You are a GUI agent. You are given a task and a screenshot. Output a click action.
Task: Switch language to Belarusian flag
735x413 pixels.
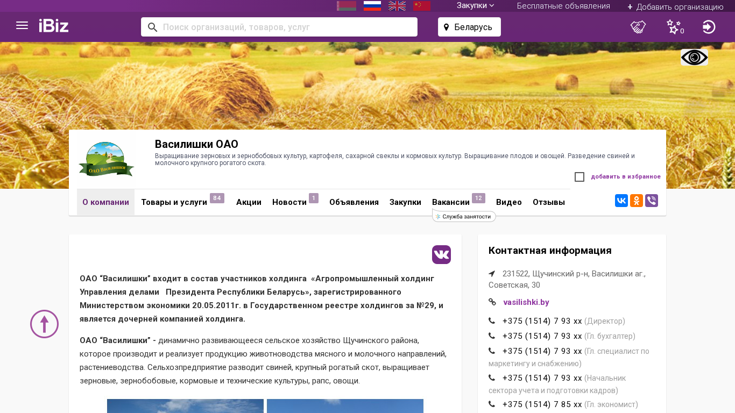click(347, 6)
